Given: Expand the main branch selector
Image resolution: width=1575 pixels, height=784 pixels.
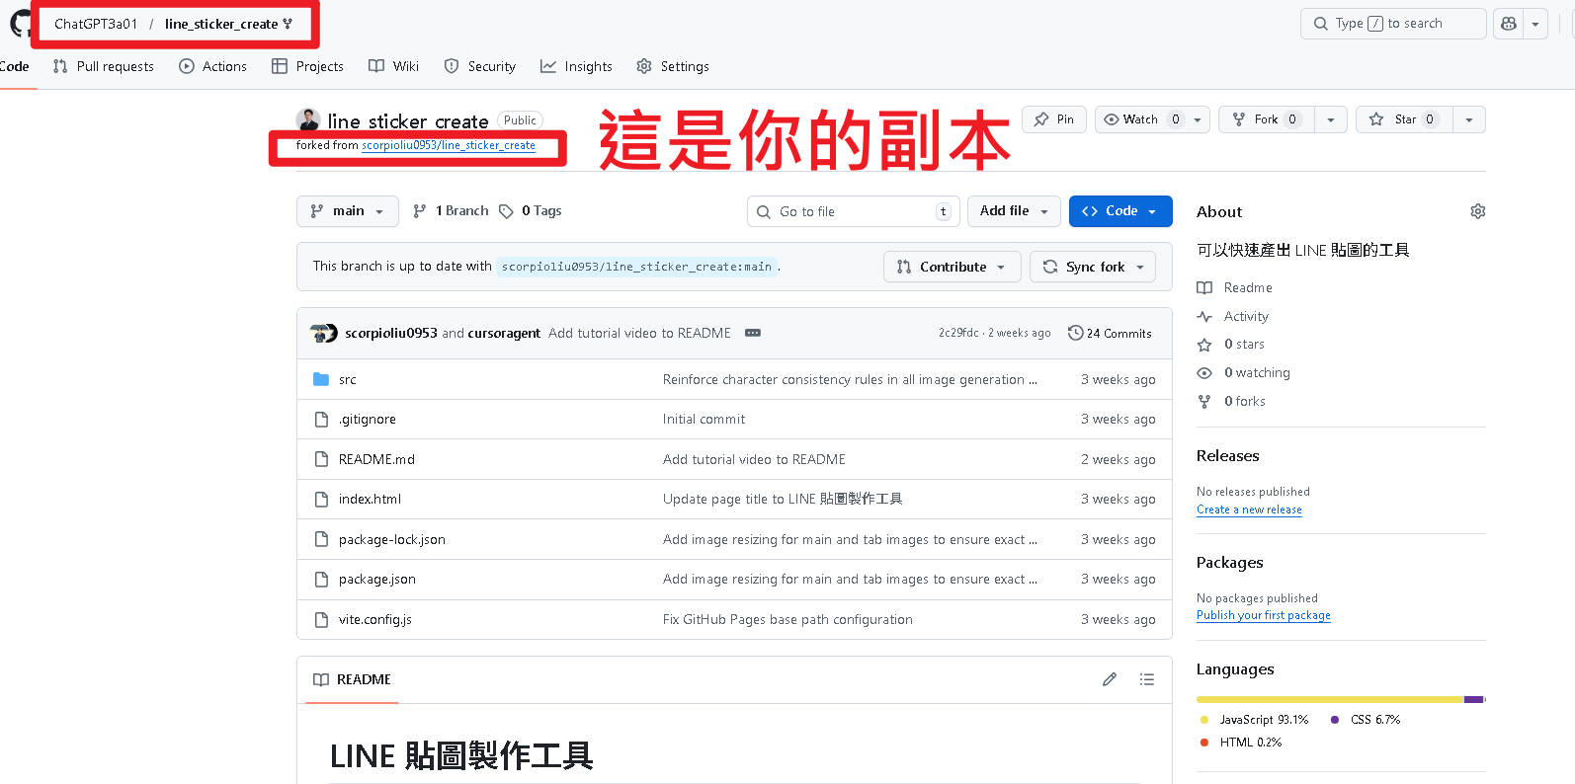Looking at the screenshot, I should (347, 211).
